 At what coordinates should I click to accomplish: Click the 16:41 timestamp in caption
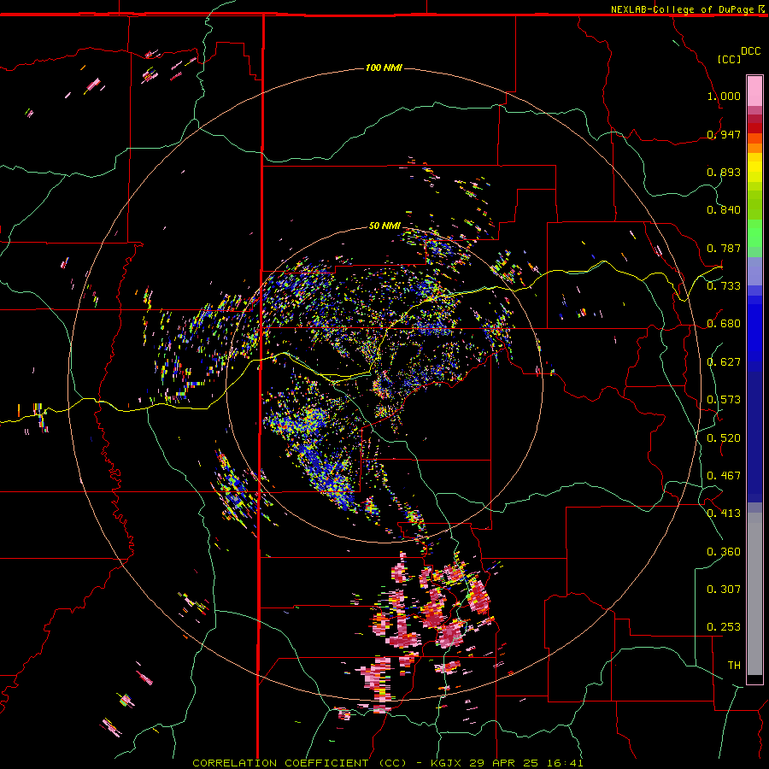[x=565, y=763]
